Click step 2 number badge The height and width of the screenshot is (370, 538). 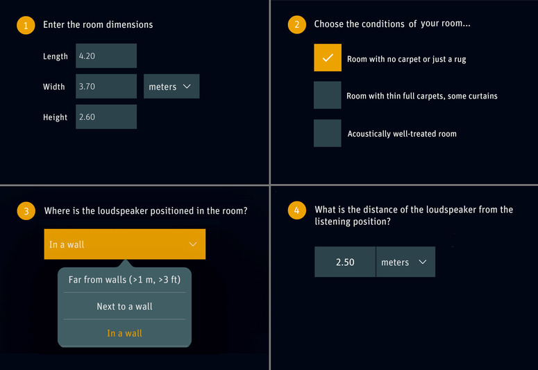click(296, 25)
